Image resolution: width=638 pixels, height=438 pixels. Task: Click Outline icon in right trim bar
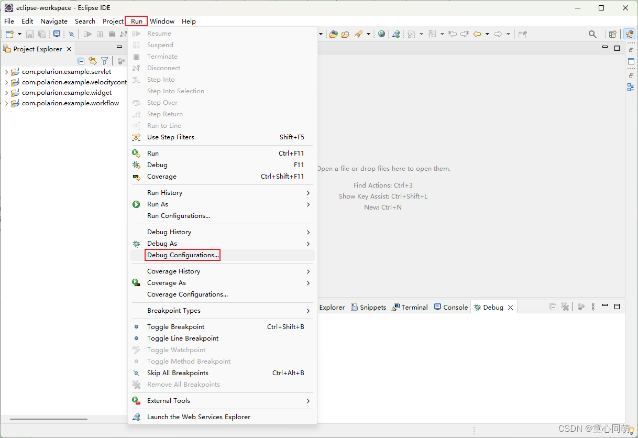pos(631,87)
